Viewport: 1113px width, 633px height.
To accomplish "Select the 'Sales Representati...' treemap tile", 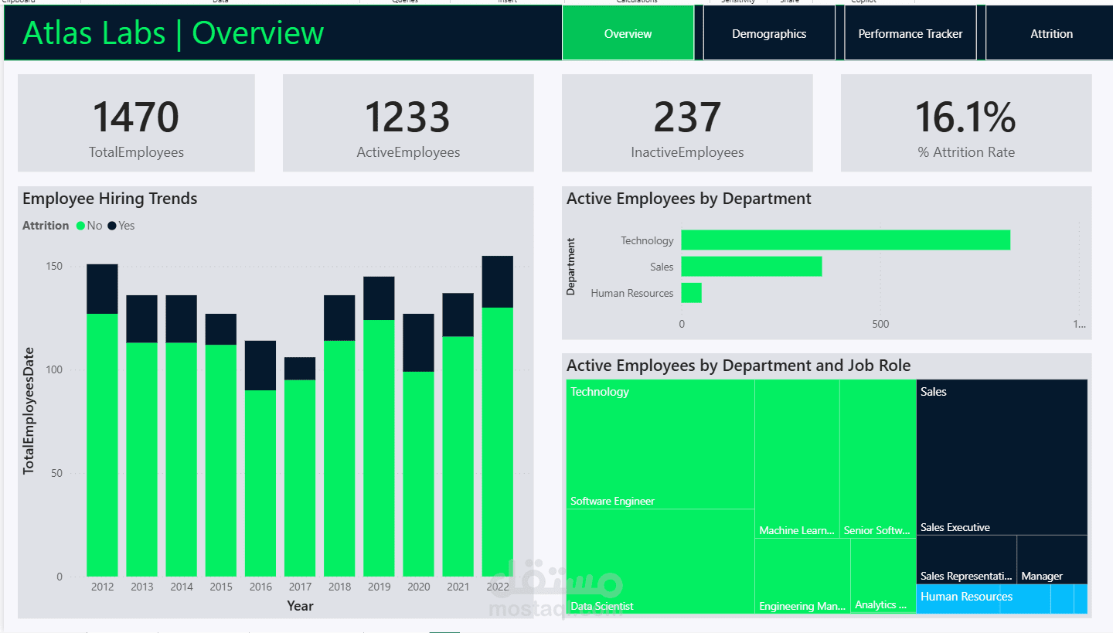I will (966, 560).
